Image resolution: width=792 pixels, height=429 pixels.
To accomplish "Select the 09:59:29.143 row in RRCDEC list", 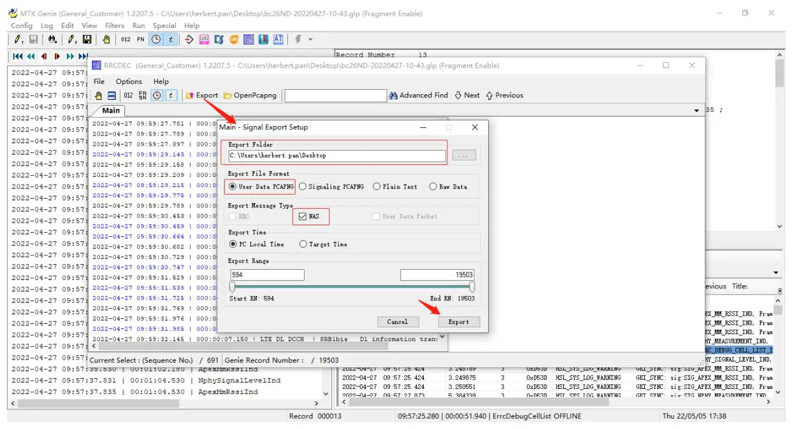I will [154, 155].
